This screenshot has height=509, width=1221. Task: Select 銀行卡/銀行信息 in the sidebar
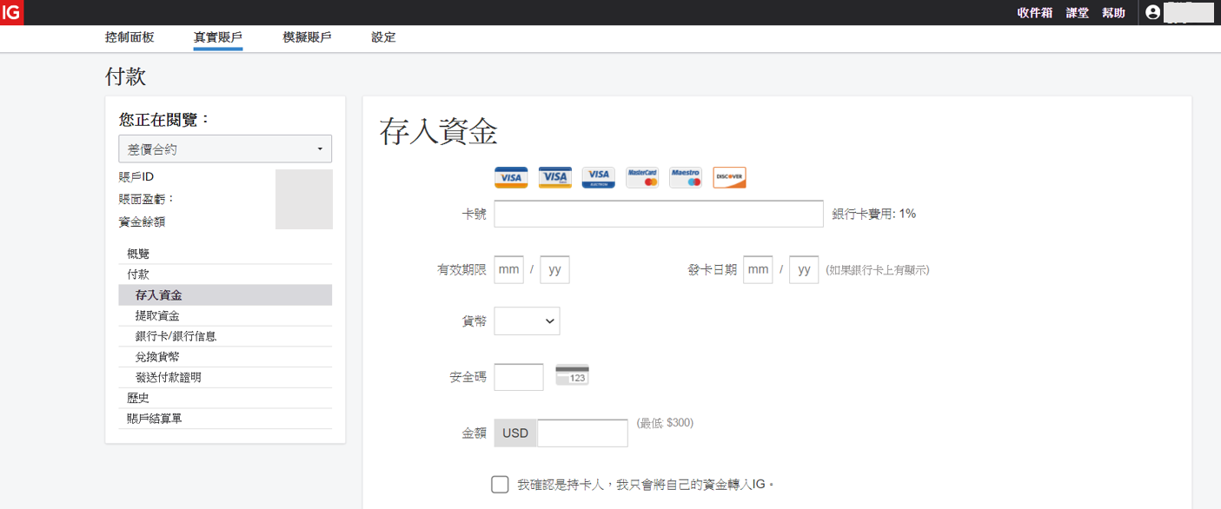[x=225, y=336]
